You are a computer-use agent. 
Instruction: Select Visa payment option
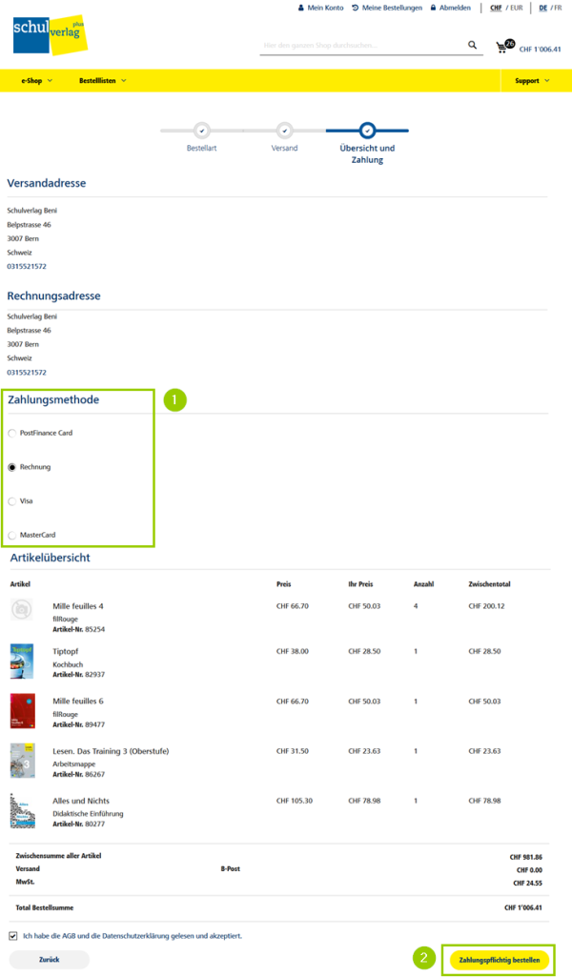tap(12, 501)
